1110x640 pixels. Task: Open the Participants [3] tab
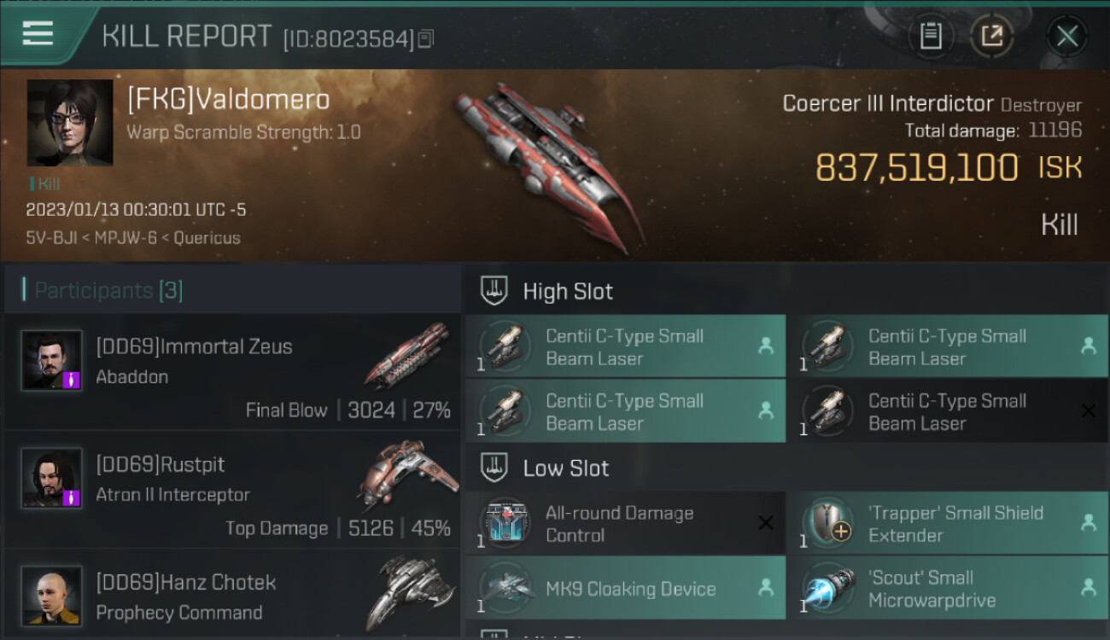(x=108, y=290)
